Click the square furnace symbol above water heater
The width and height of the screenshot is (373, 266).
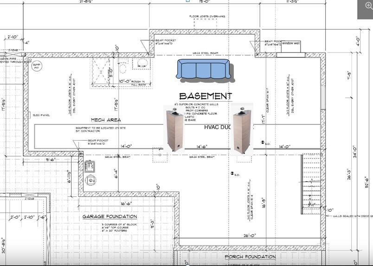click(x=90, y=166)
